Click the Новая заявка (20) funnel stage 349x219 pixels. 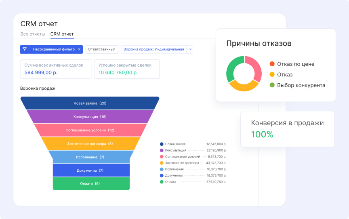tap(90, 103)
